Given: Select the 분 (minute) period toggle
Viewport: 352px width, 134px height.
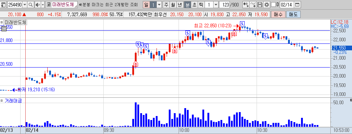Looking at the screenshot, I should (188, 4).
